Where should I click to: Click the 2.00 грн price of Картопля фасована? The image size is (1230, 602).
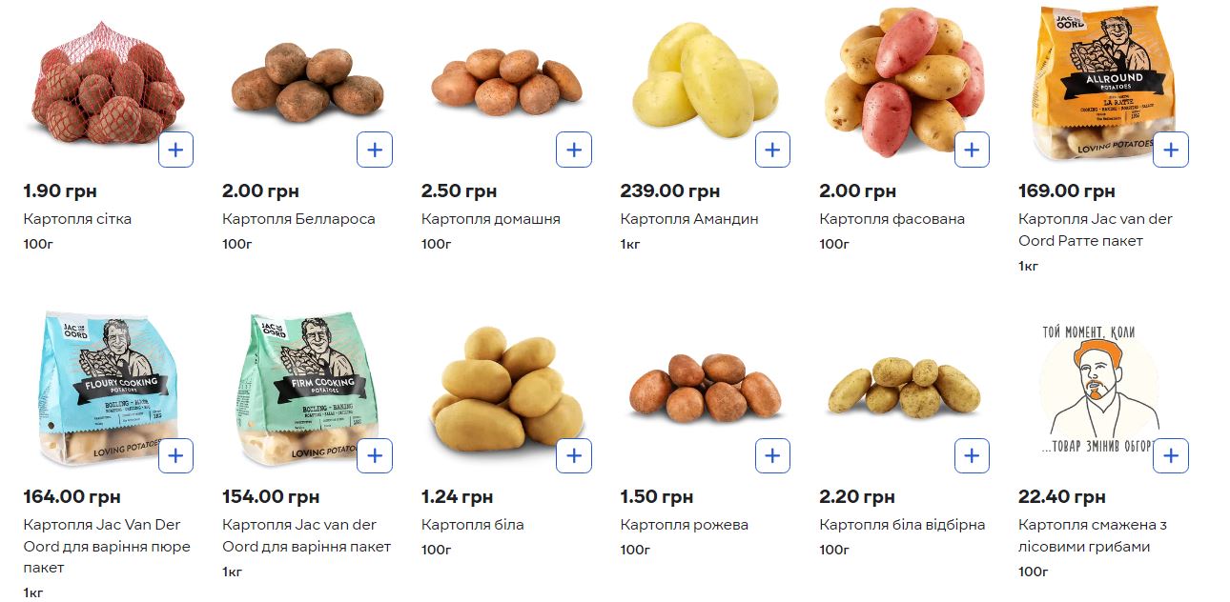click(856, 191)
